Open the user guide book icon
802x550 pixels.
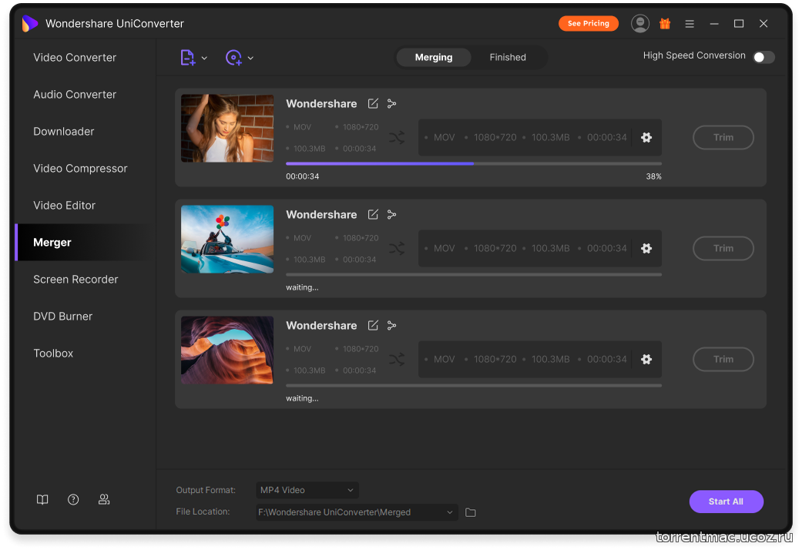[42, 499]
